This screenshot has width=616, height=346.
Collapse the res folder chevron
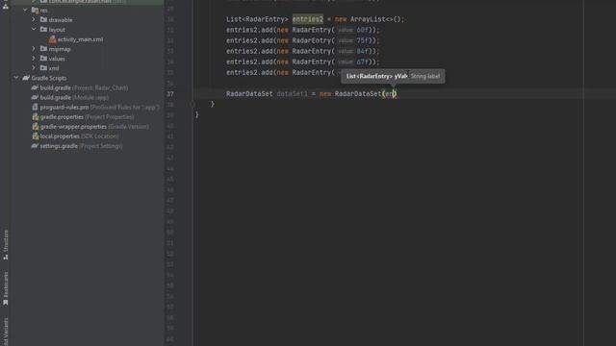tap(25, 11)
